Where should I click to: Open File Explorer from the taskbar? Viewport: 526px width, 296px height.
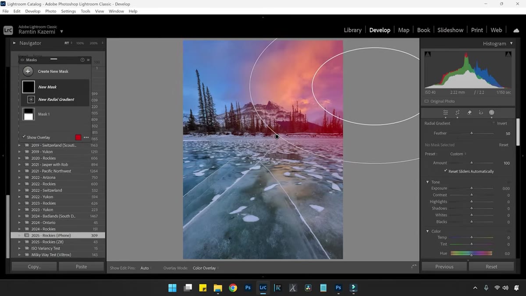click(x=218, y=288)
